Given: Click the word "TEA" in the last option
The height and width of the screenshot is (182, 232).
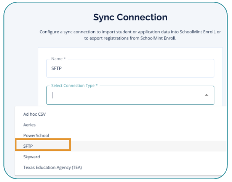Looking at the screenshot, I should 76,168.
